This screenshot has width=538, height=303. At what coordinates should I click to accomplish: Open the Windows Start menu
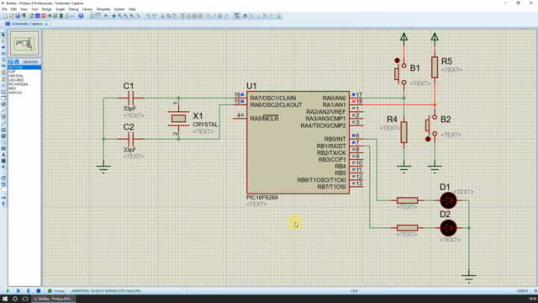(5, 299)
